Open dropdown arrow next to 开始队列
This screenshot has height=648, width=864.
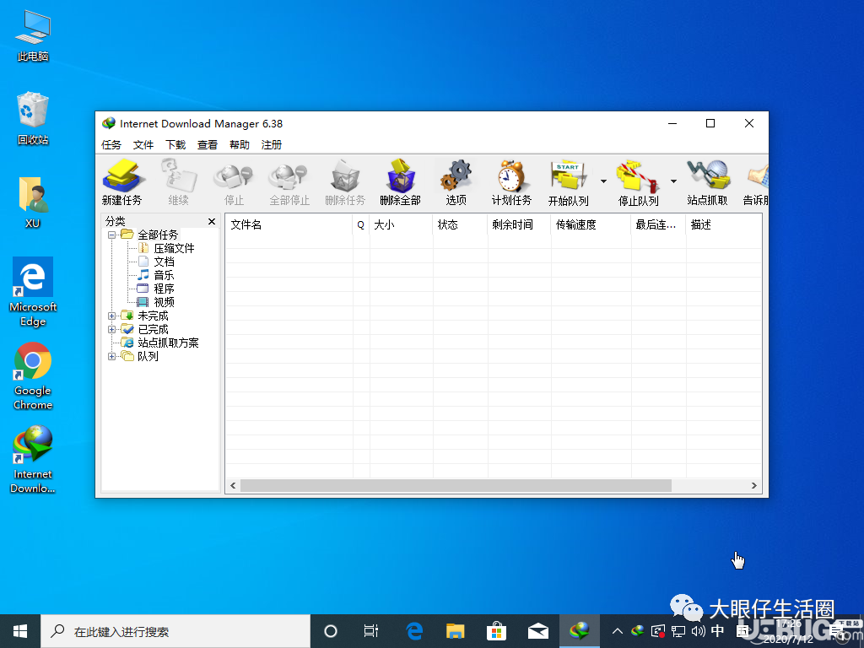[603, 181]
